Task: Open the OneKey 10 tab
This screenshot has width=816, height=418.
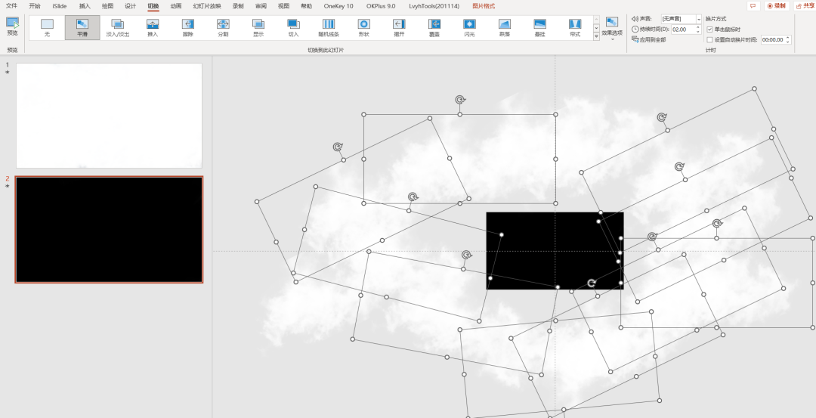Action: click(x=338, y=6)
